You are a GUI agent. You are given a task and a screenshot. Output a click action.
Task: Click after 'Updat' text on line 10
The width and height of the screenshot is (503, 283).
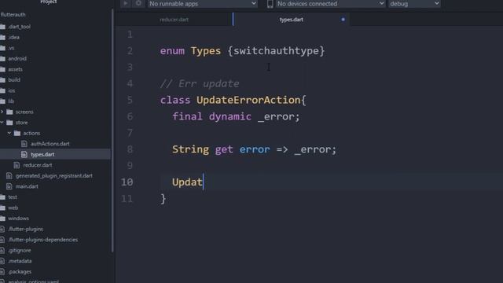(204, 182)
